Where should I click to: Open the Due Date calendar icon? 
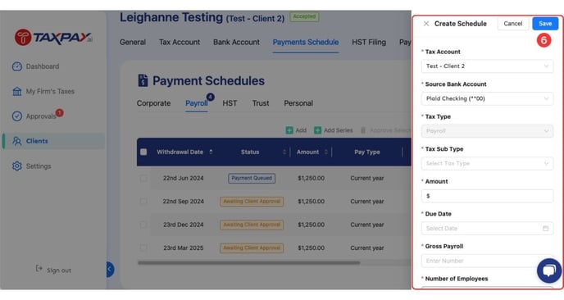(546, 229)
